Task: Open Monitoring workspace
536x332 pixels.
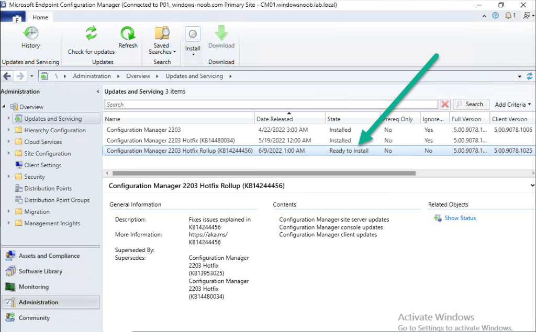Action: click(51, 287)
